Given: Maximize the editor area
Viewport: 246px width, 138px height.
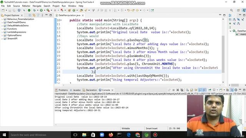Looking at the screenshot, I should [224, 15].
